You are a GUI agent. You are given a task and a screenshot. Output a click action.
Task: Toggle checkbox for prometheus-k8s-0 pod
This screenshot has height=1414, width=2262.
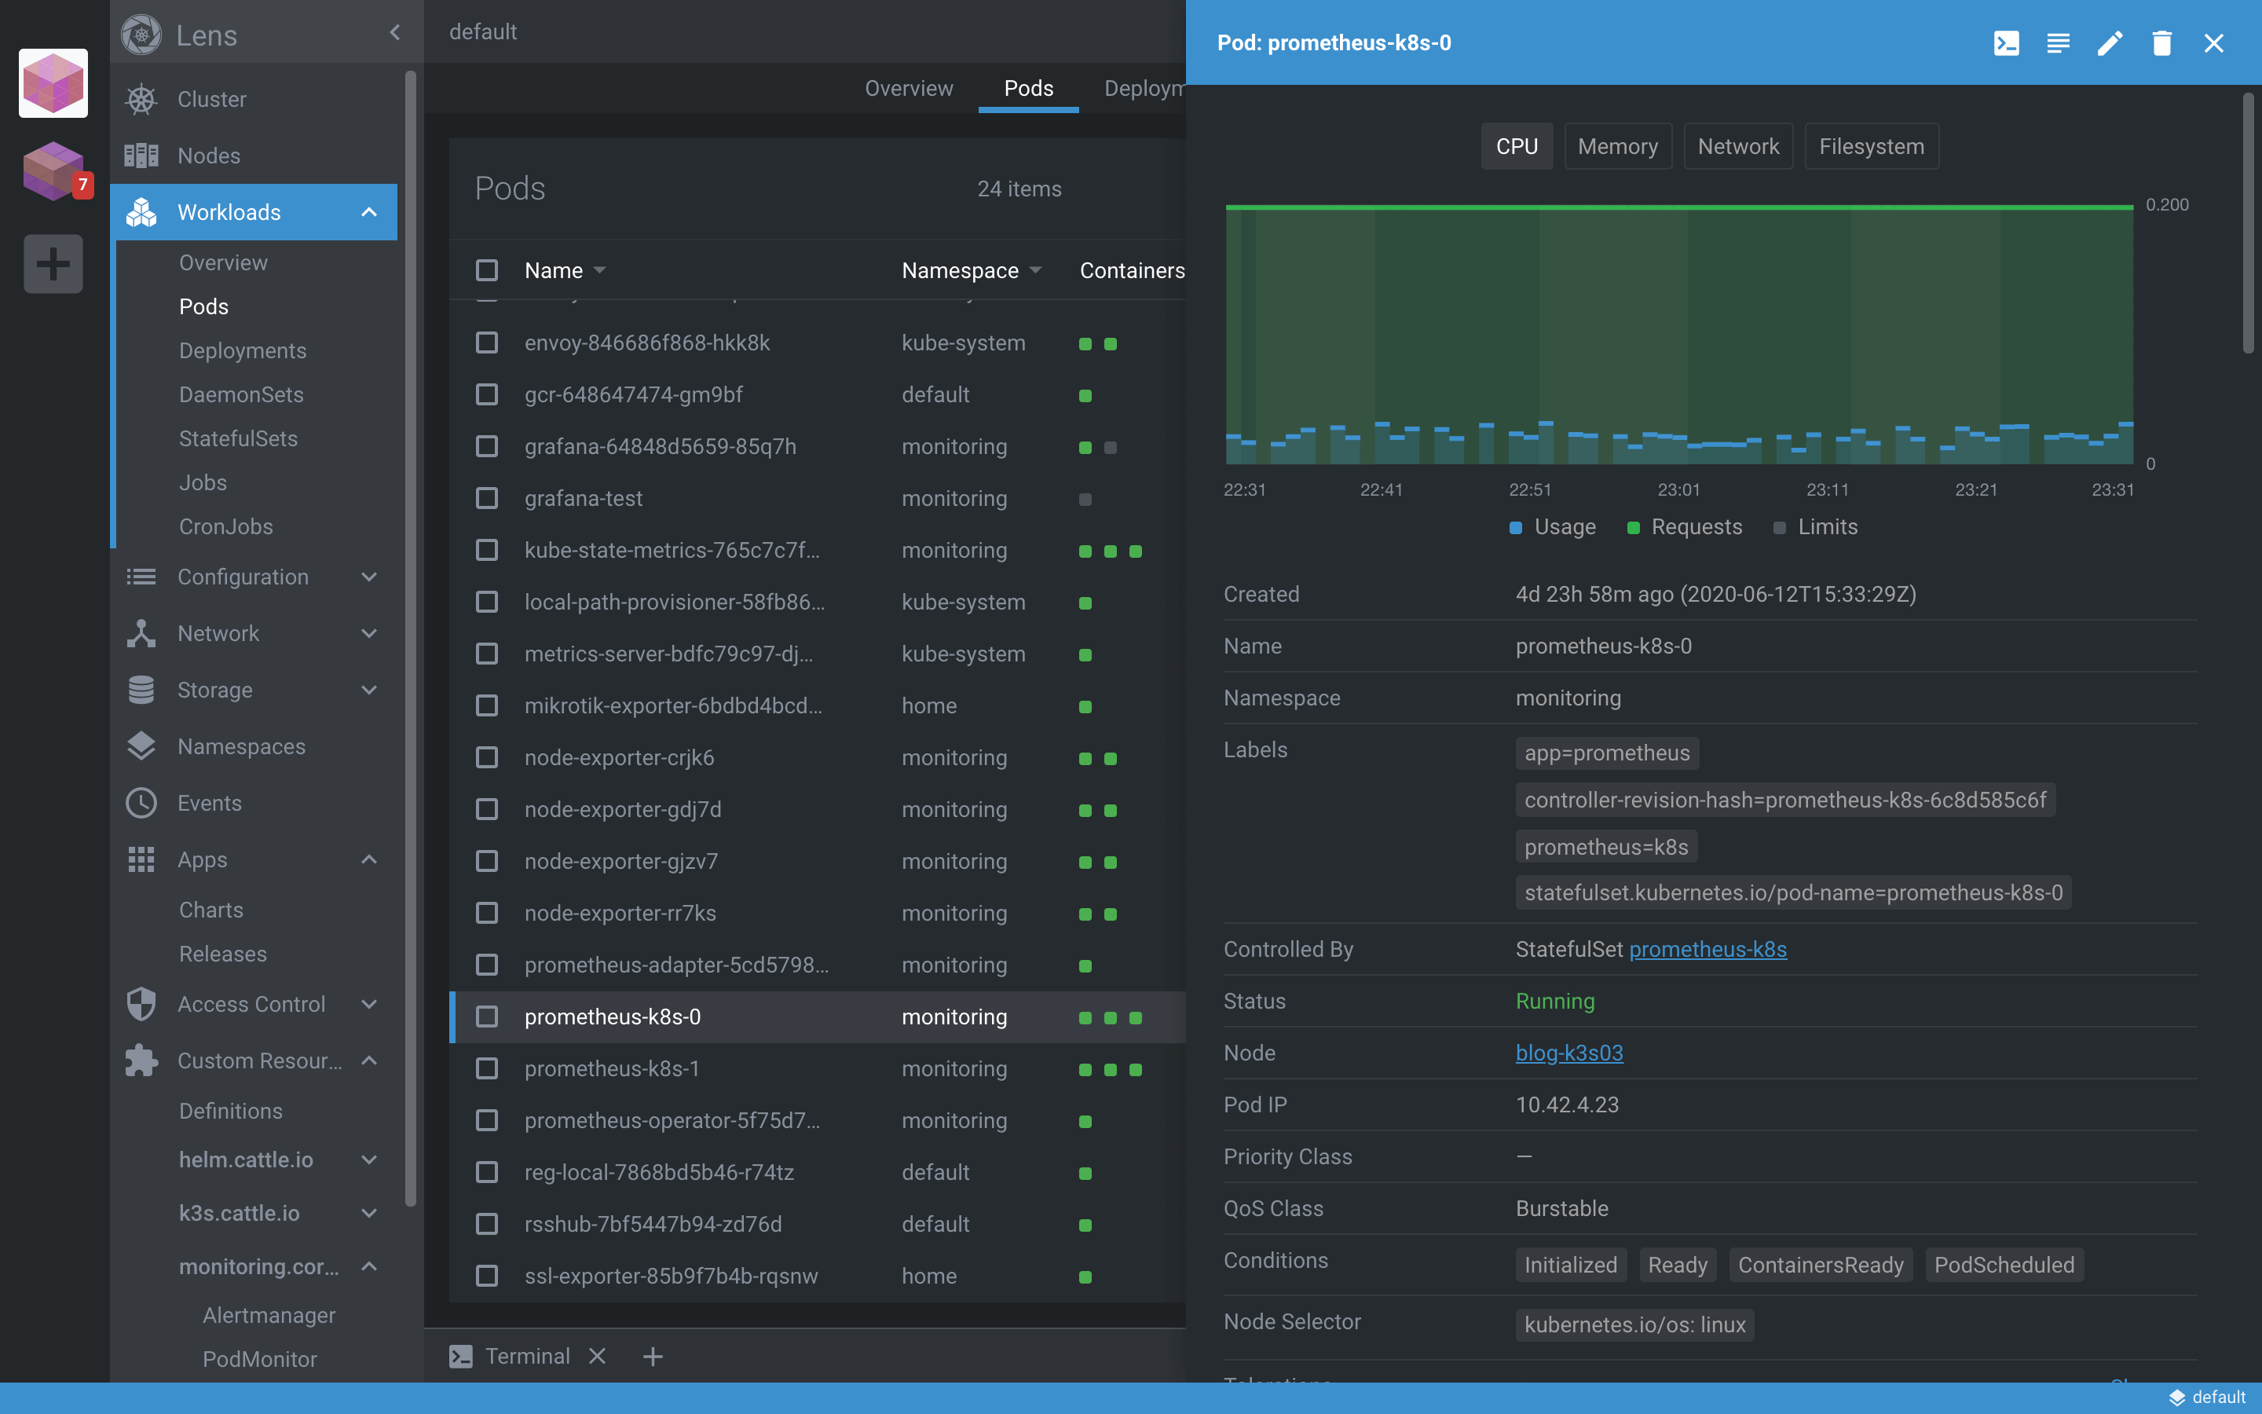[487, 1017]
